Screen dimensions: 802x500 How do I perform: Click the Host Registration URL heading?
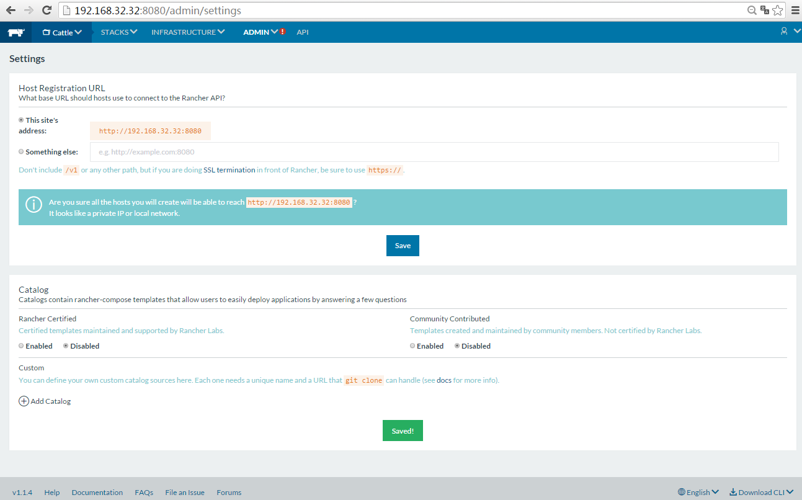[62, 88]
